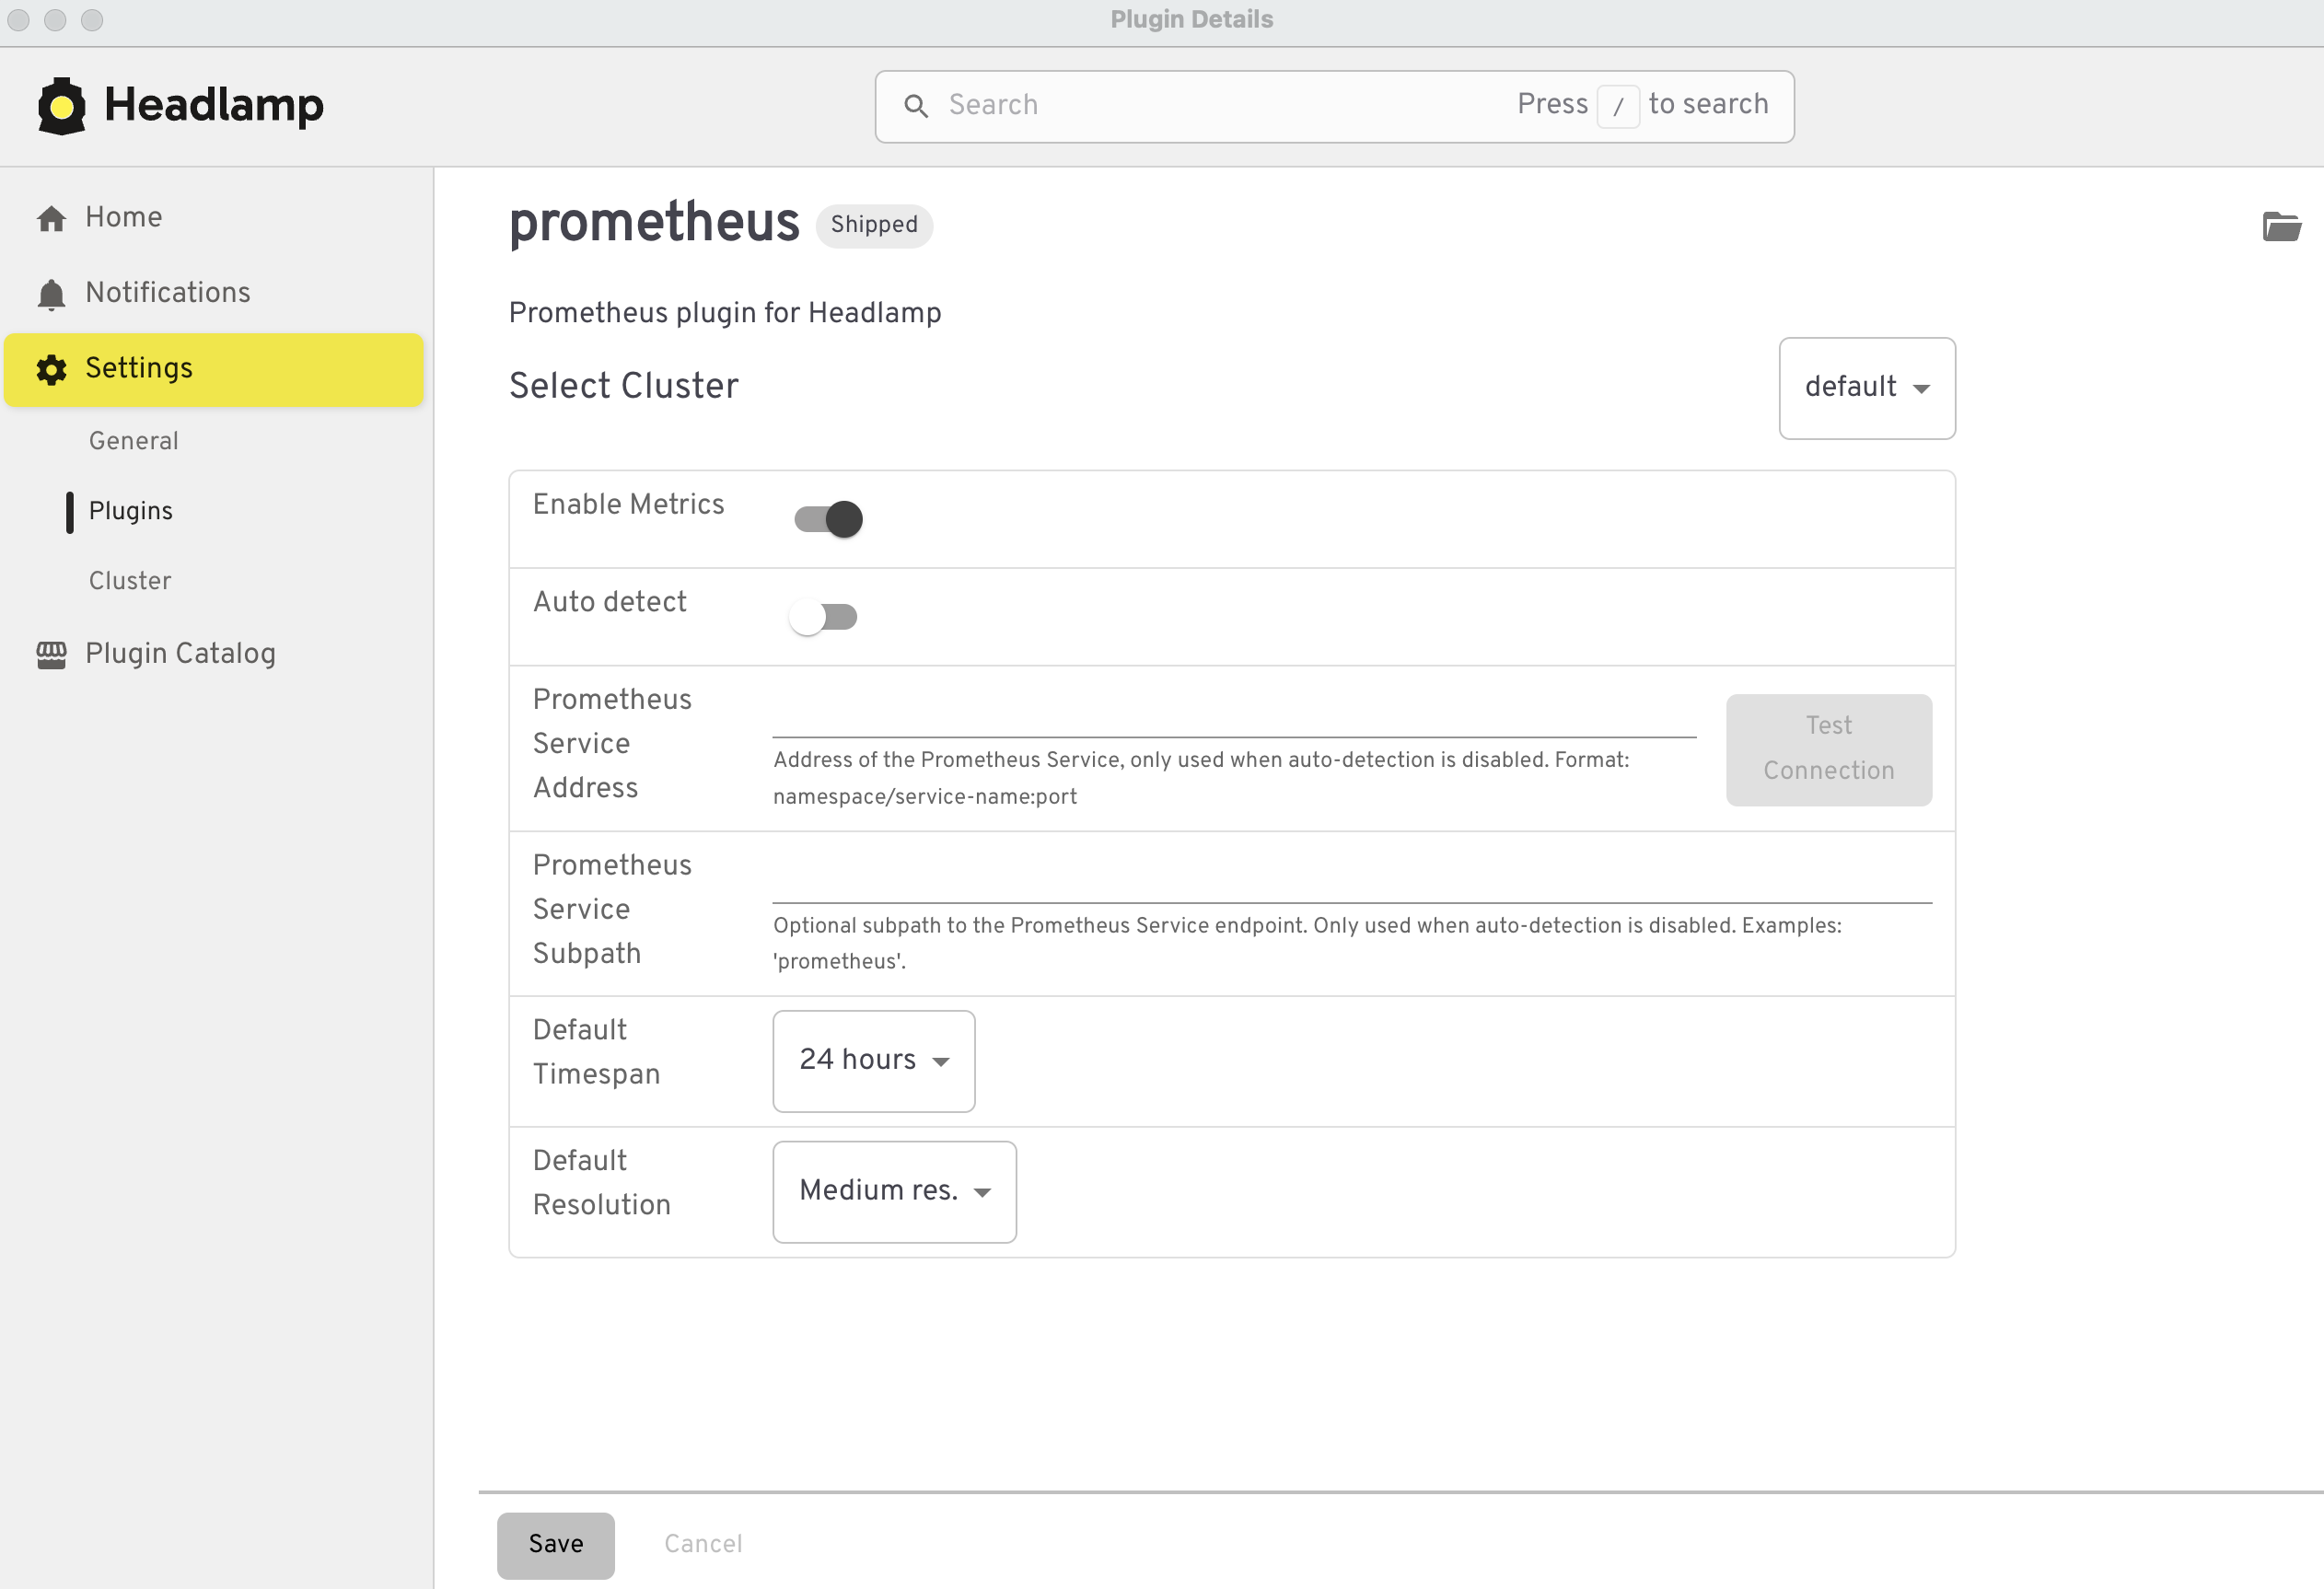Image resolution: width=2324 pixels, height=1589 pixels.
Task: Change Default Timespan from 24 hours
Action: pos(872,1061)
